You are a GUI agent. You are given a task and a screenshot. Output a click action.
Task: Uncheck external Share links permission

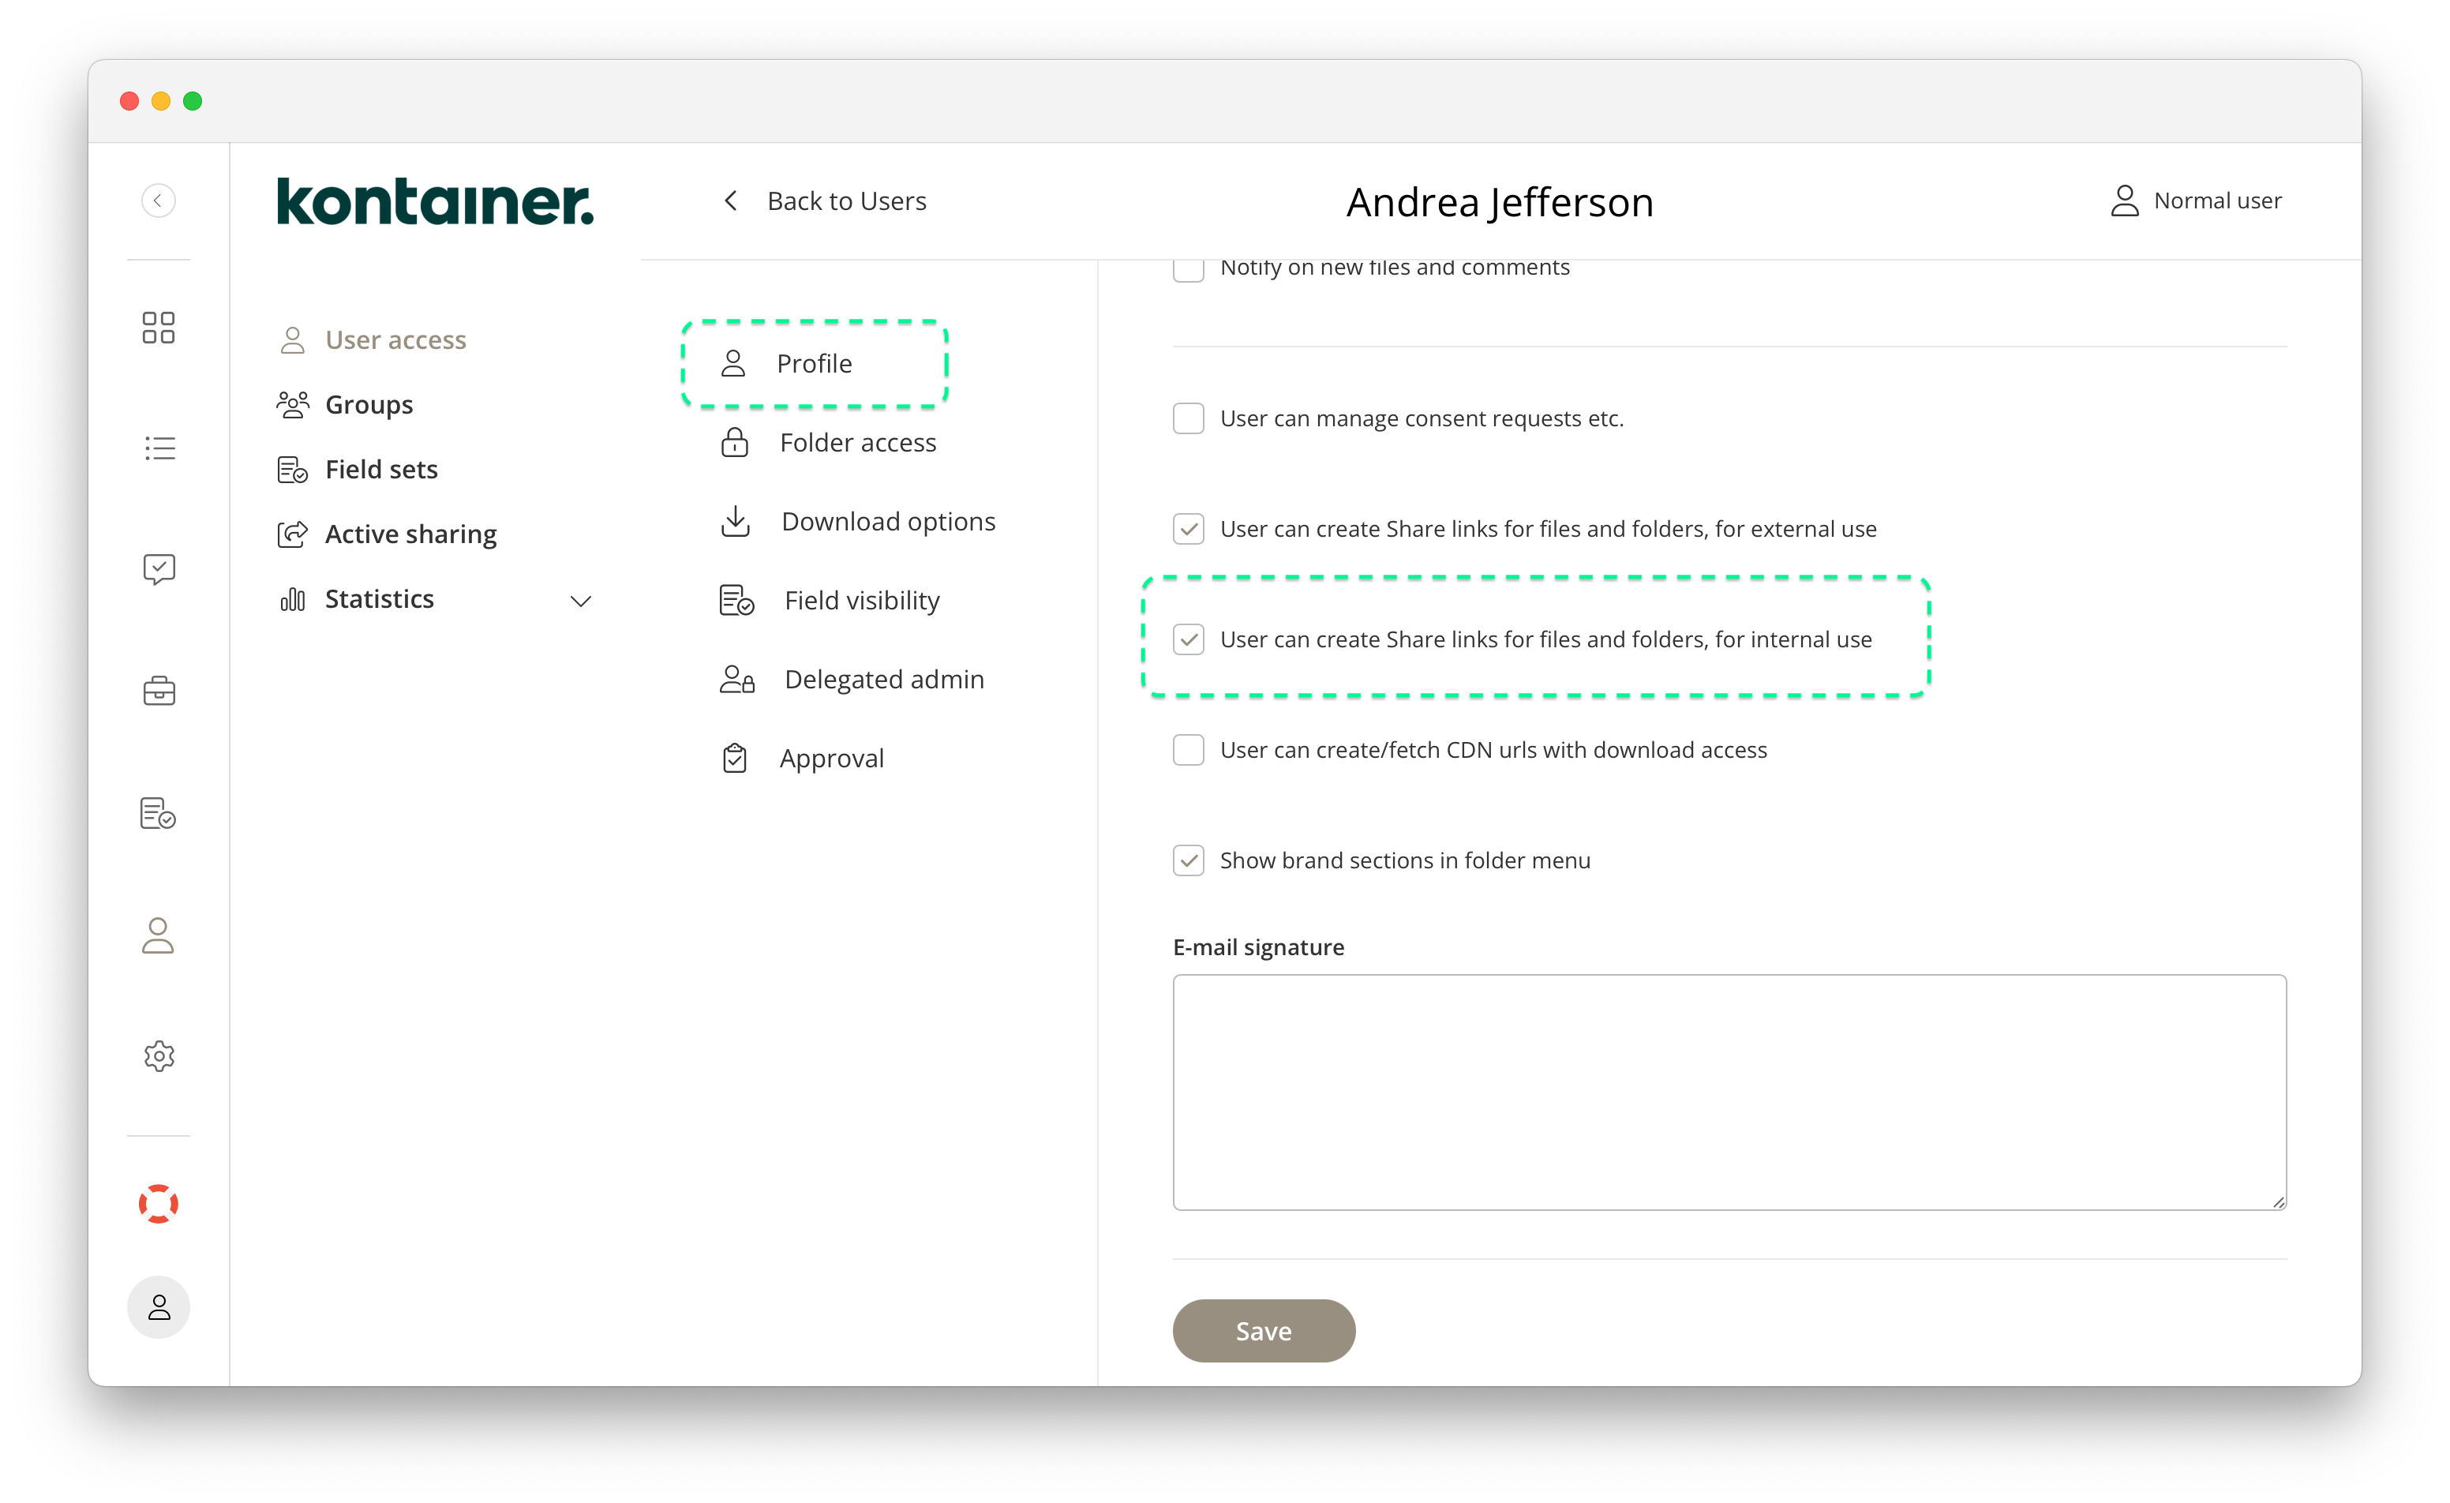tap(1188, 528)
